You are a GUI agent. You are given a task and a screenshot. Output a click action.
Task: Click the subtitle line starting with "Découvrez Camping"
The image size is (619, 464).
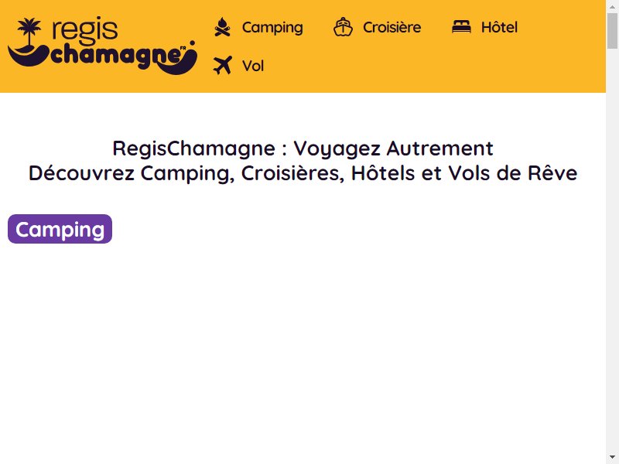coord(303,173)
